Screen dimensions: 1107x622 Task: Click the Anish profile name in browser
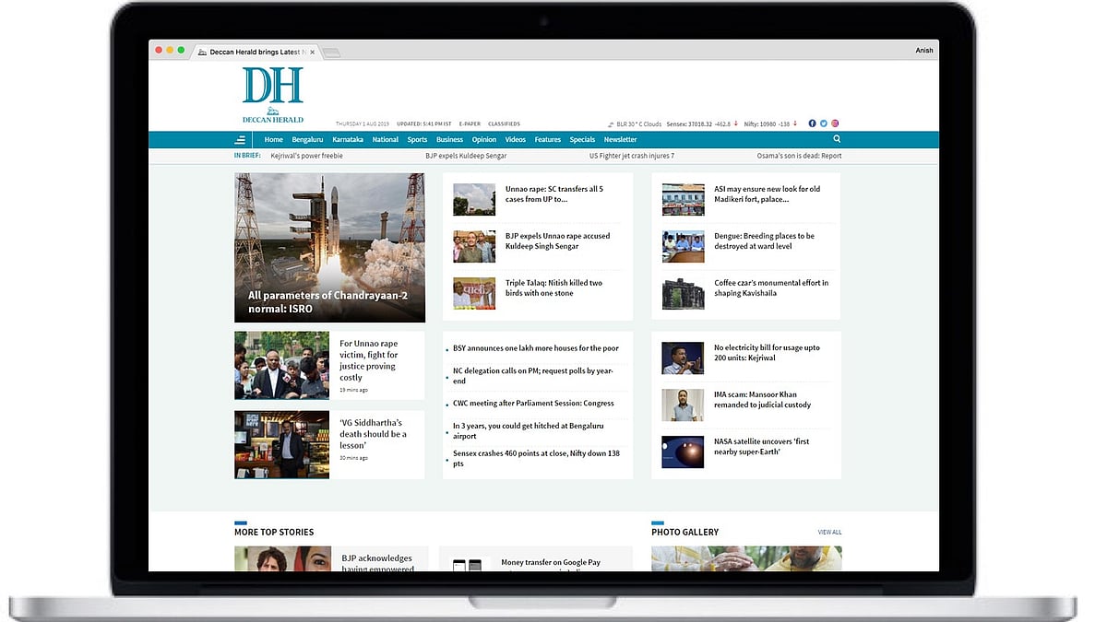click(923, 51)
